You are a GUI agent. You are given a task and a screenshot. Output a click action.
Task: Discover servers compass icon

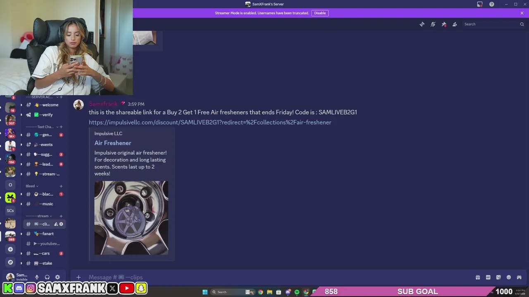pyautogui.click(x=10, y=262)
